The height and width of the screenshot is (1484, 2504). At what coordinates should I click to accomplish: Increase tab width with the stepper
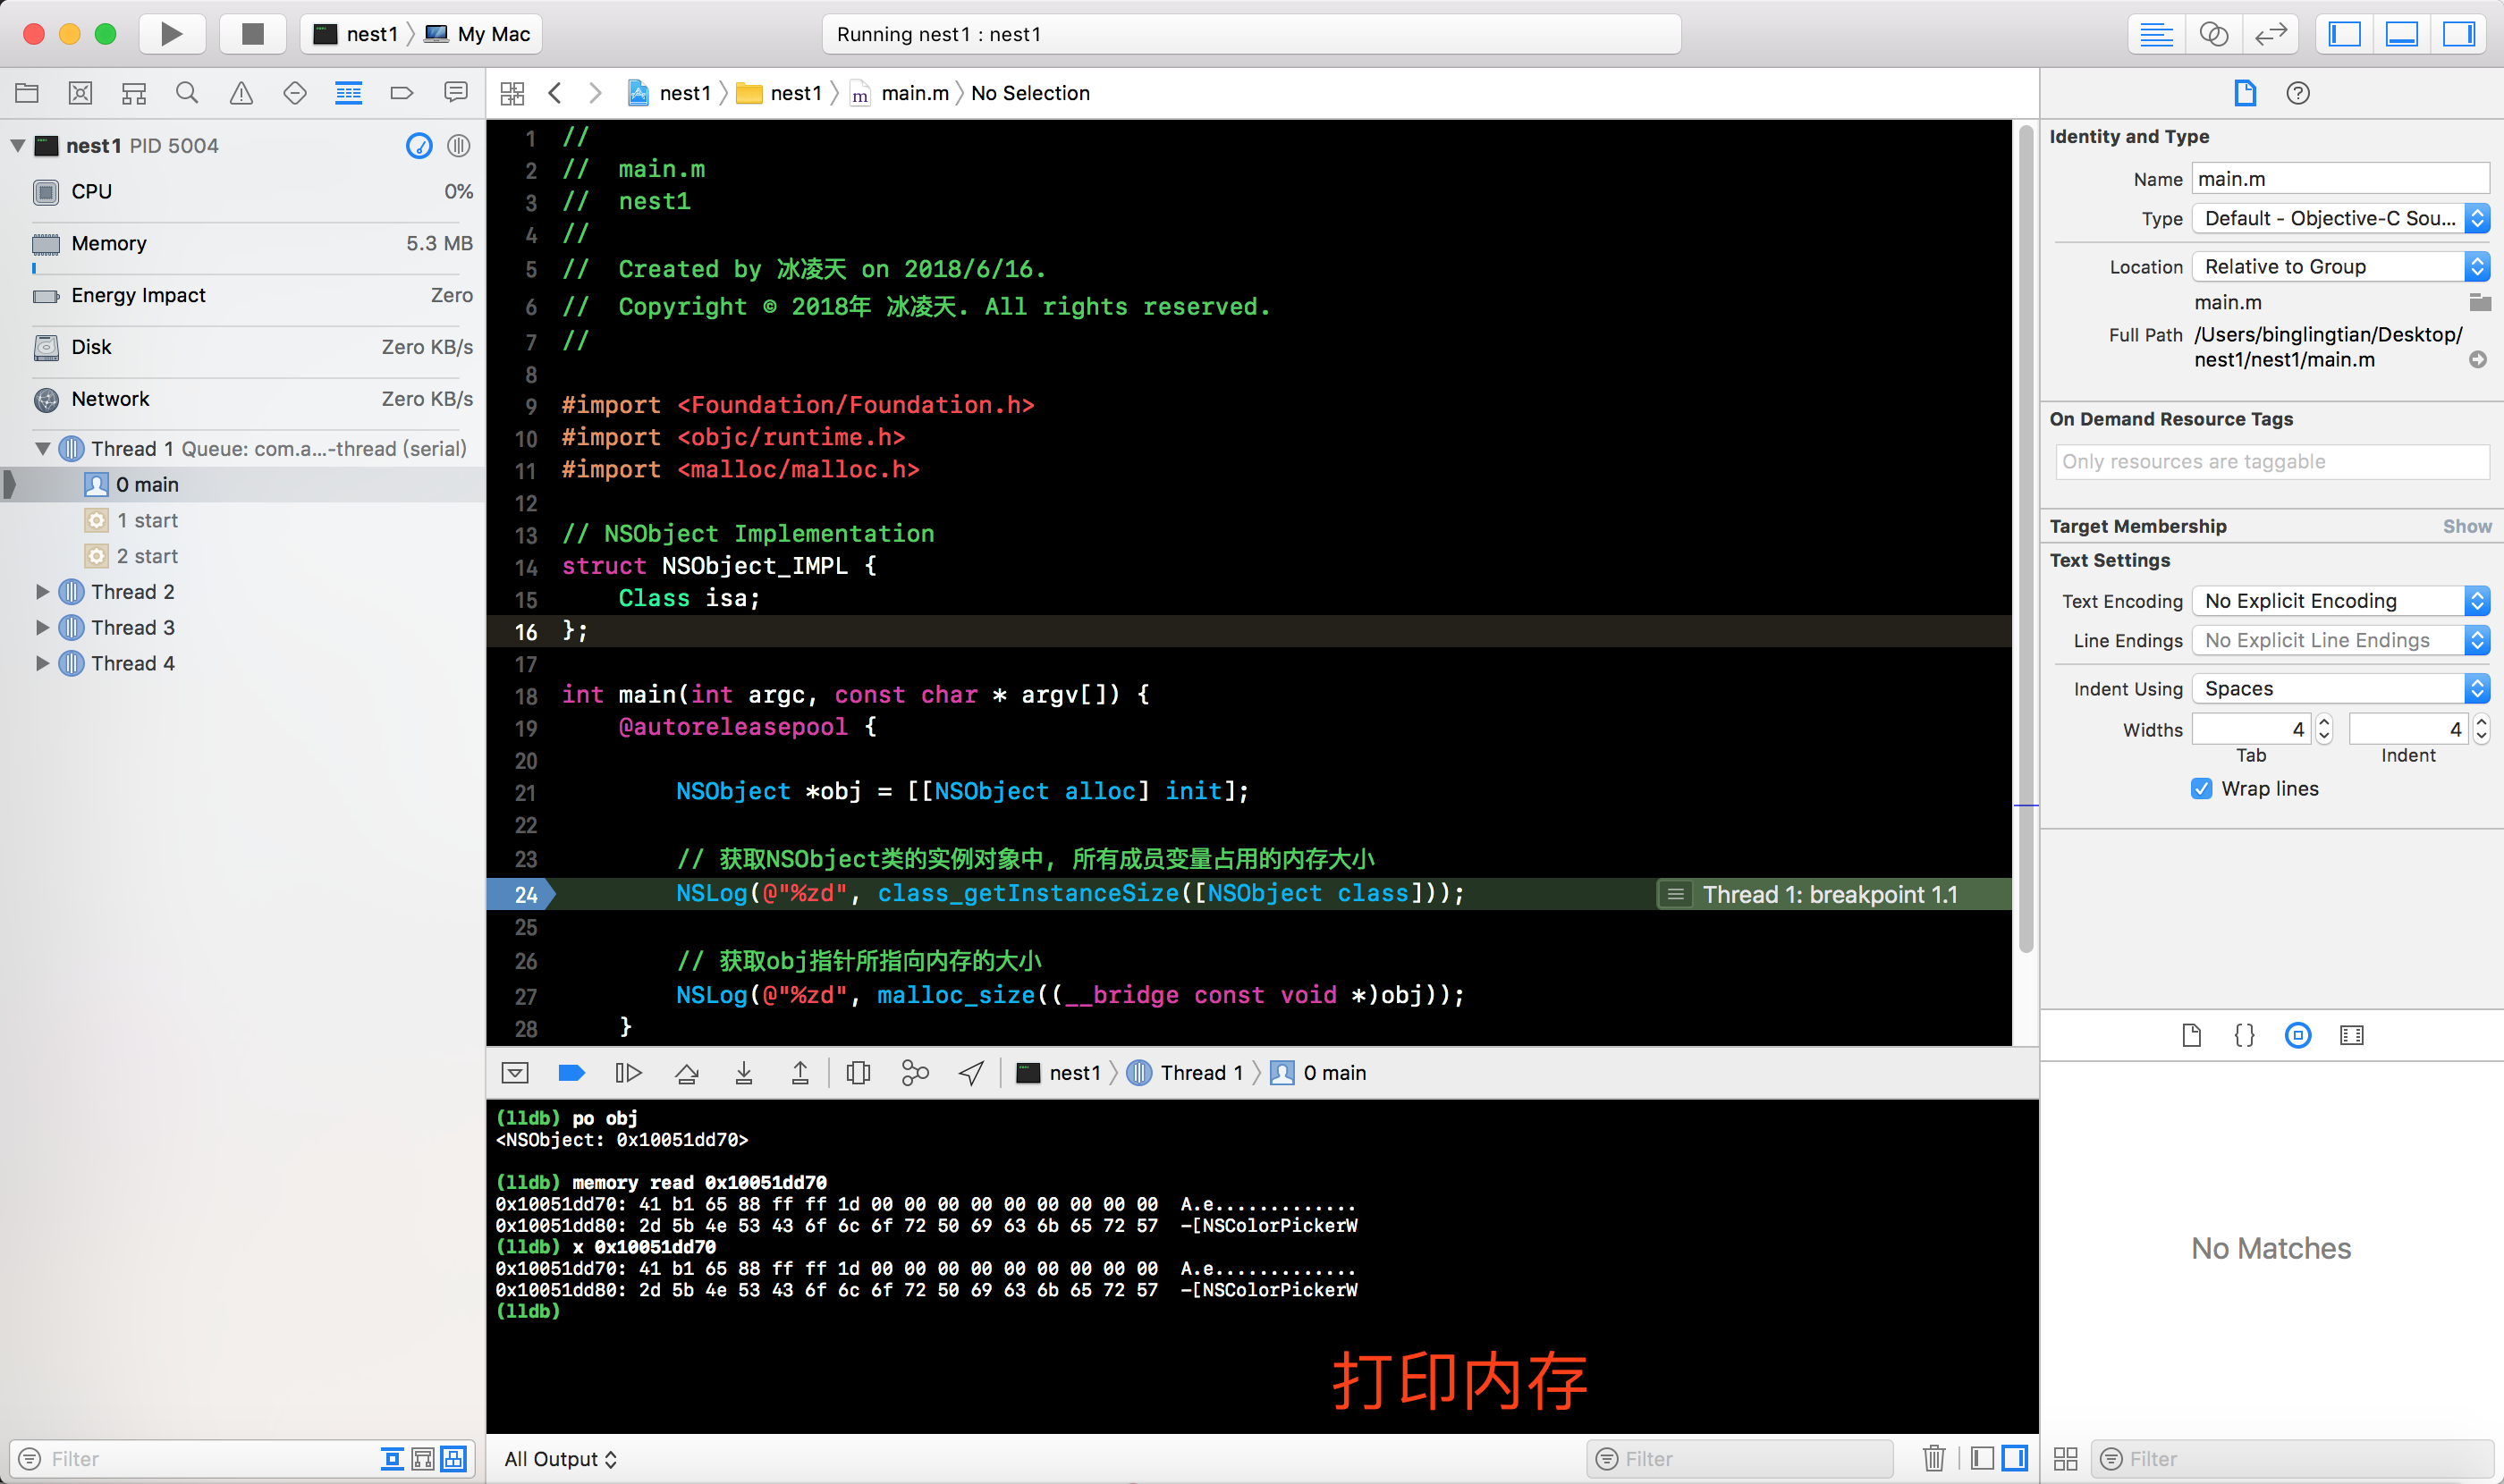click(x=2323, y=722)
